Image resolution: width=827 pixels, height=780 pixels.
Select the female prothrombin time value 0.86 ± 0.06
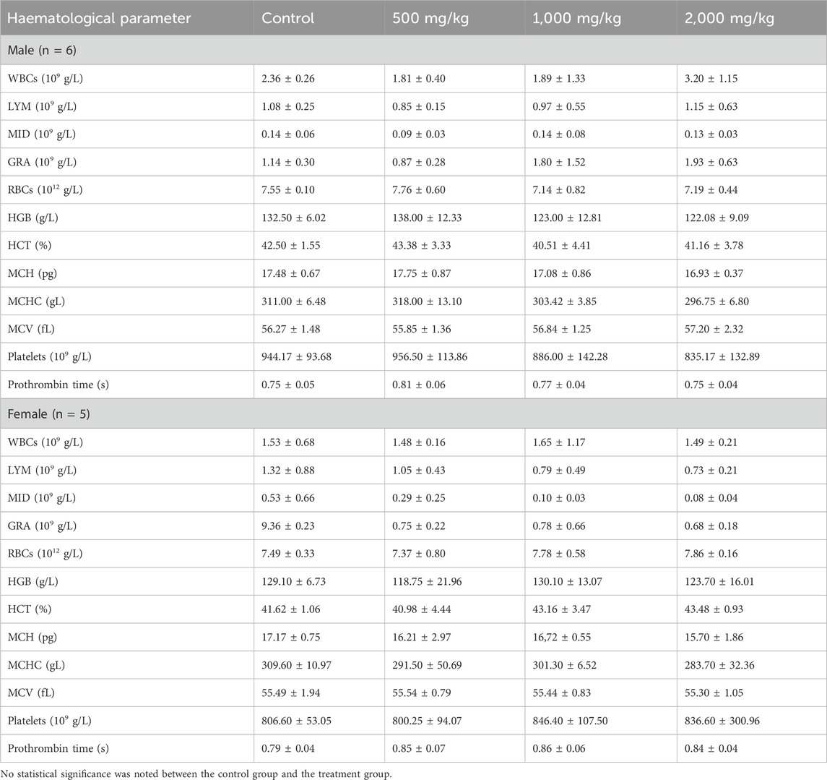(568, 748)
